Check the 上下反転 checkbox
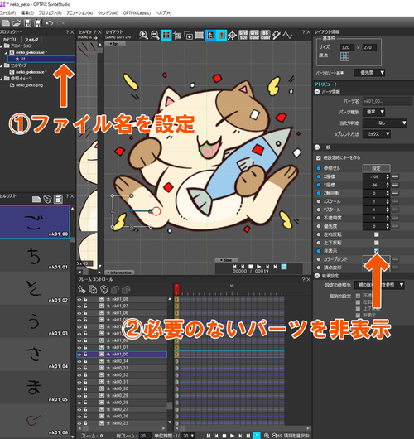 click(x=377, y=243)
